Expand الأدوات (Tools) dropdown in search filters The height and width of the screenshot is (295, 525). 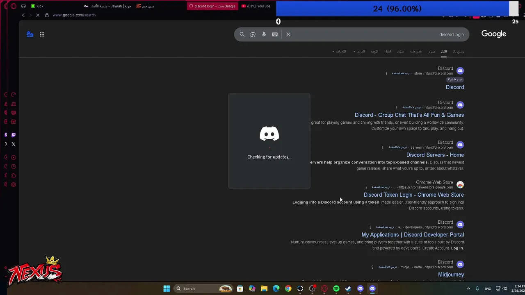339,52
